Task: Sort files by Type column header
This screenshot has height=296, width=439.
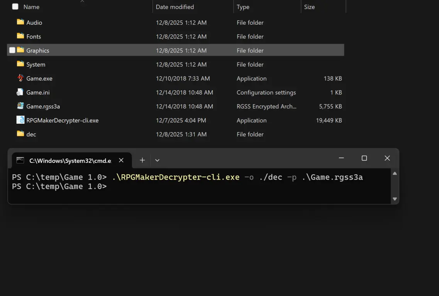Action: point(243,7)
